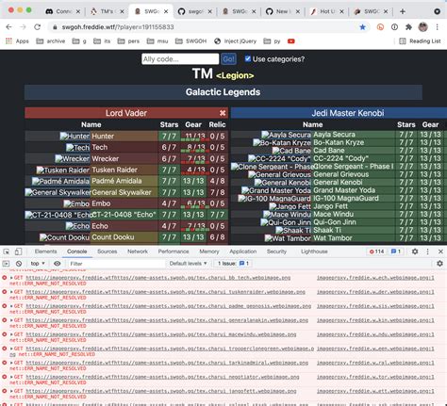Click the 114 errors counter
Viewport: 447px width, 406px height.
tap(376, 252)
